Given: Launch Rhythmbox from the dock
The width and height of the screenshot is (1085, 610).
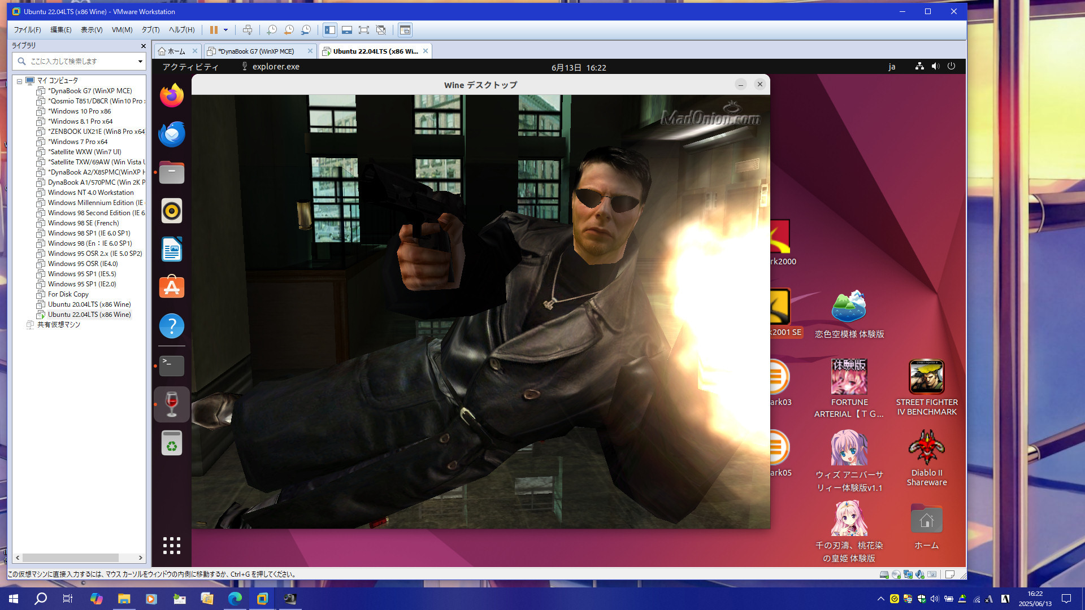Looking at the screenshot, I should coord(172,211).
